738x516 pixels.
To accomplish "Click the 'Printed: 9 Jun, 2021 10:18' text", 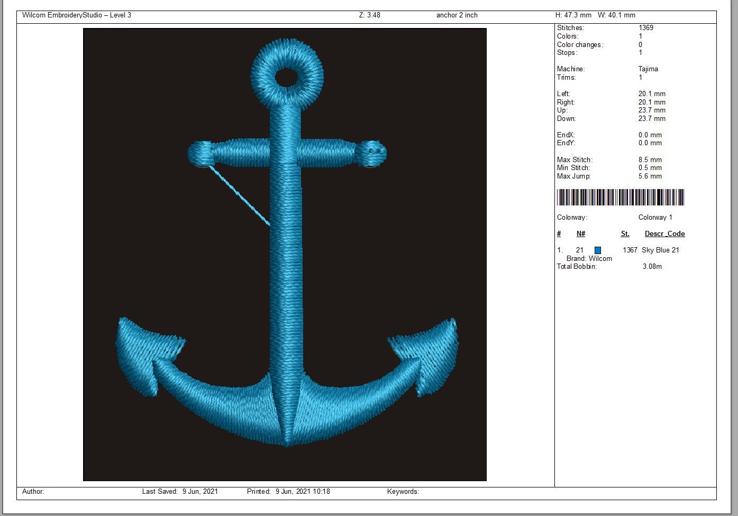I will point(288,492).
